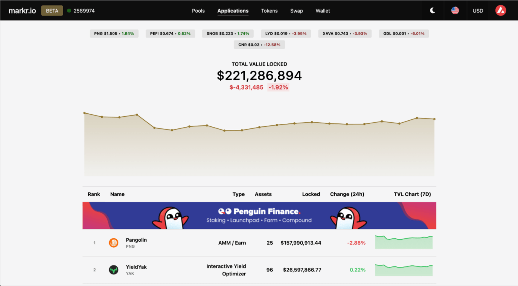Screen dimensions: 518x286
Task: Click the -1.92% TVL change badge
Action: coord(278,87)
